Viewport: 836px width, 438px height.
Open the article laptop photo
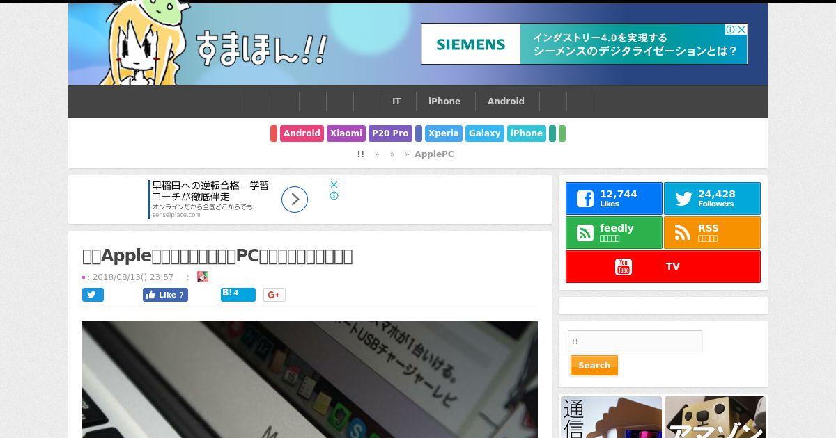(x=310, y=379)
